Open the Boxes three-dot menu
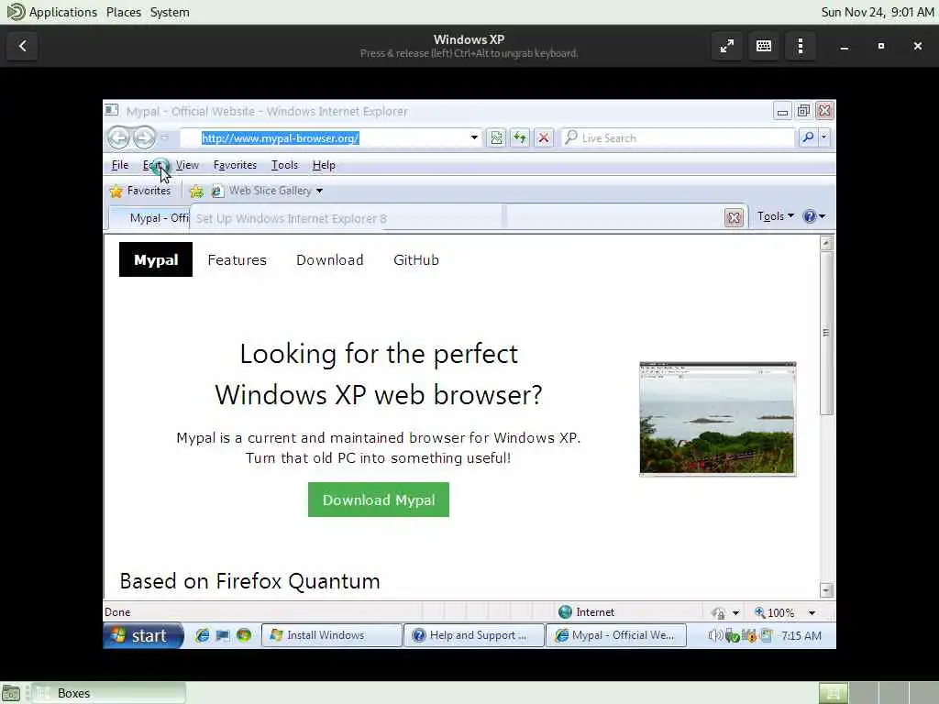Screen dimensions: 939x704 800,46
